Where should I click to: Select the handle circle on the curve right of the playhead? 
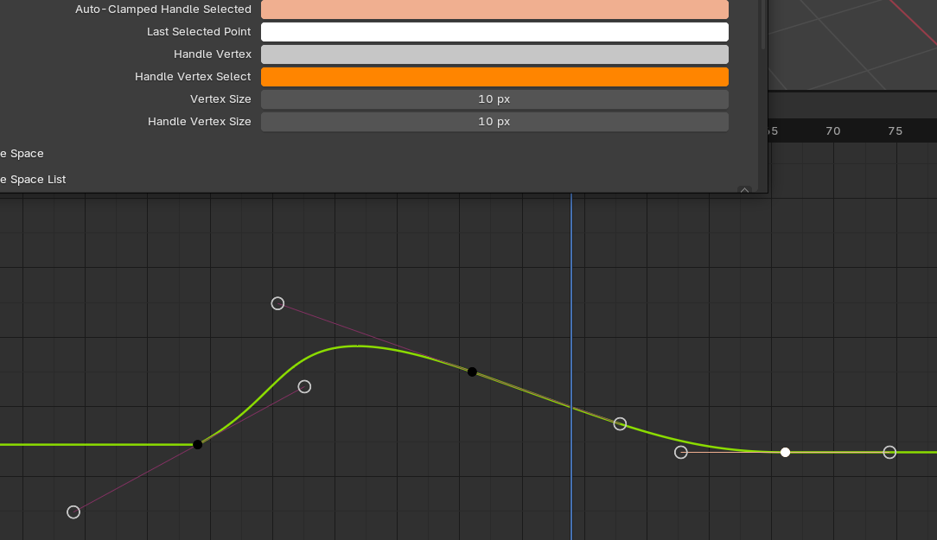pos(620,424)
